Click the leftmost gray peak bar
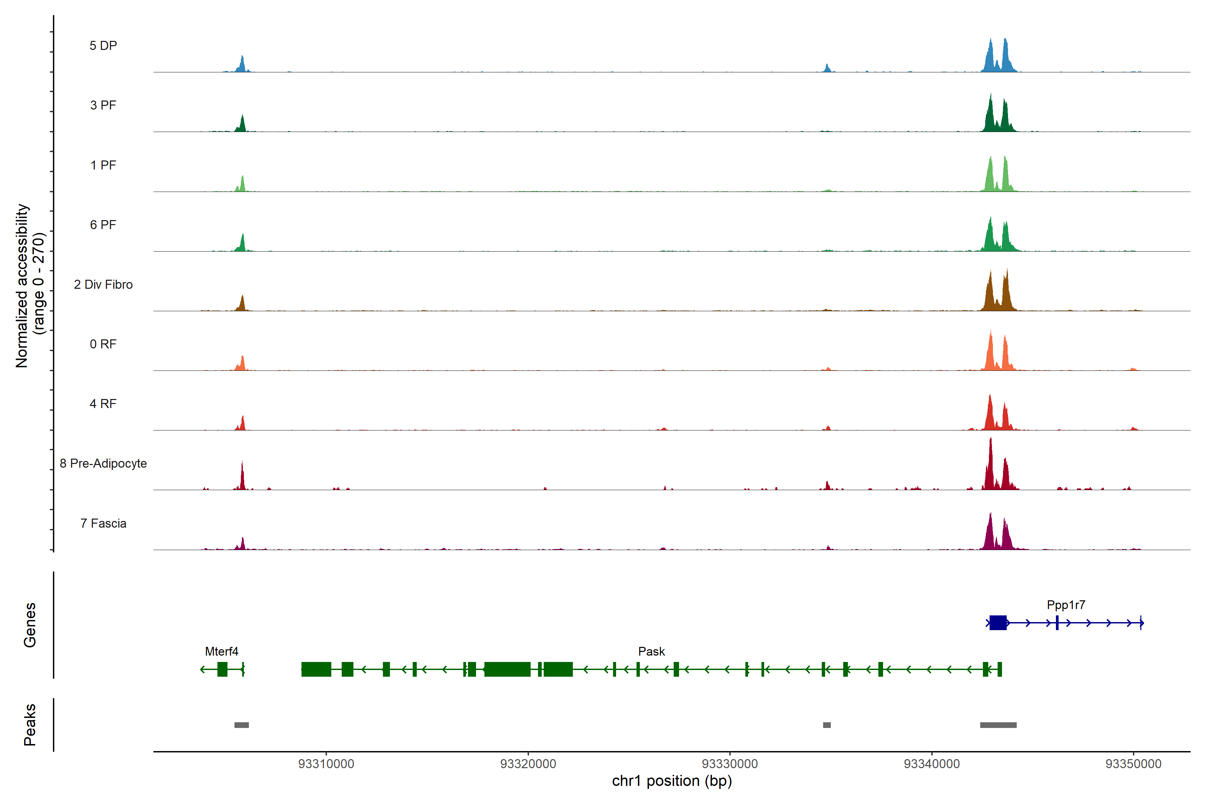Viewport: 1206px width, 804px height. pos(242,725)
